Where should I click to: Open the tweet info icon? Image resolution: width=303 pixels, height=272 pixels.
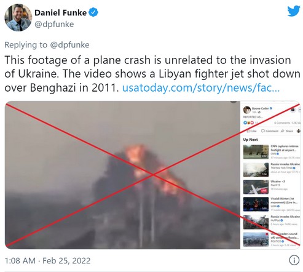click(294, 260)
